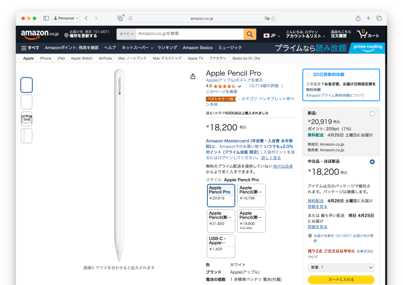Select the third product image thumbnail
Viewport: 403px width, 285px height.
[26, 119]
